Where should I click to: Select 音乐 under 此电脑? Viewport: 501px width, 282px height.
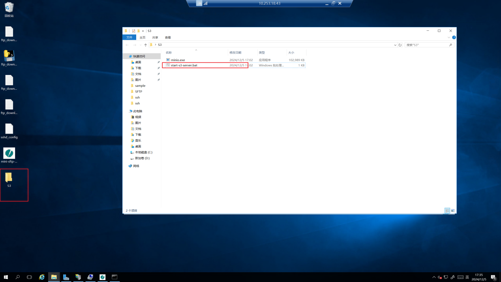(x=138, y=141)
